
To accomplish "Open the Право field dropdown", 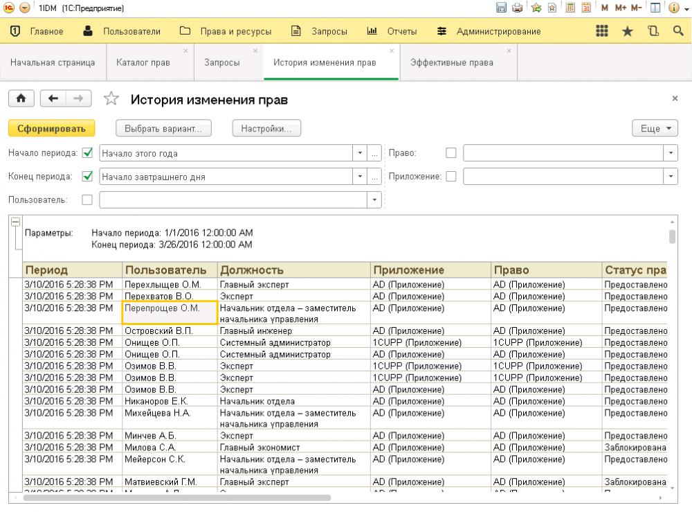I will (x=671, y=153).
